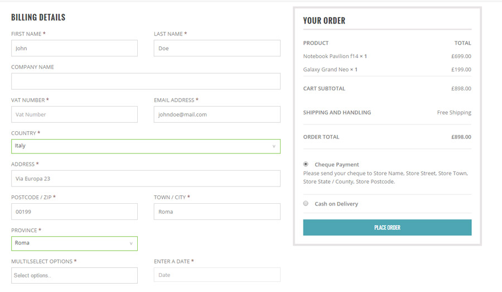Click the Address field with Via Europa
502x292 pixels.
[145, 179]
